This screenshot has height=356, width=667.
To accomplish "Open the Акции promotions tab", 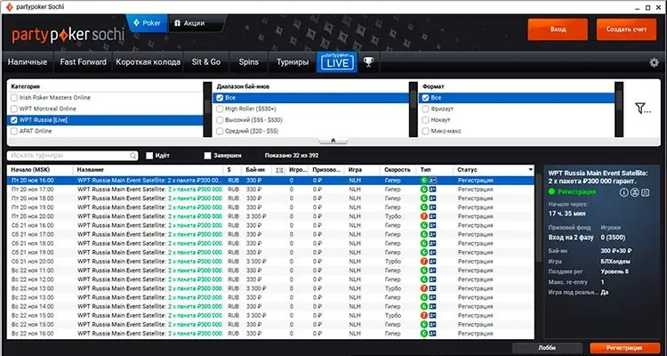I will (194, 23).
